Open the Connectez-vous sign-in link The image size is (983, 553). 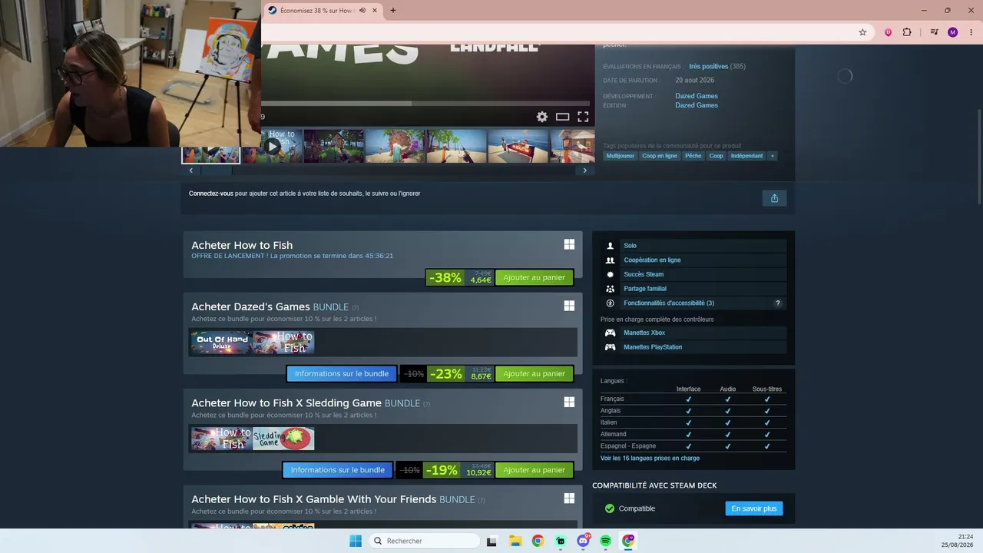click(x=210, y=194)
